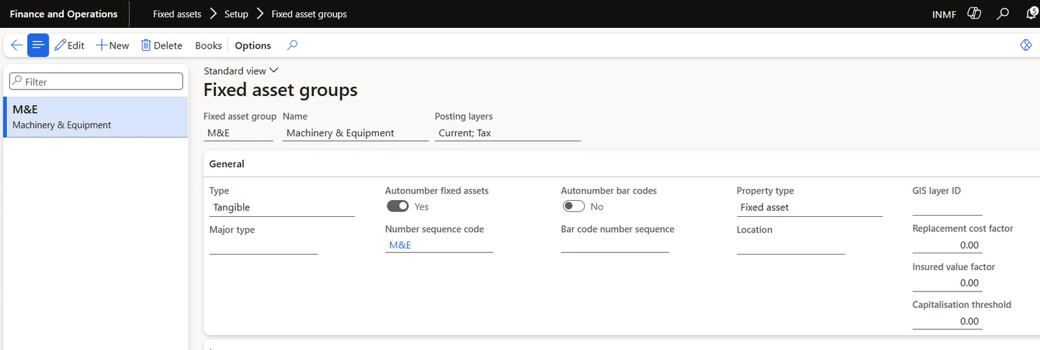This screenshot has width=1040, height=350.
Task: Click the action pane search icon
Action: pos(292,45)
